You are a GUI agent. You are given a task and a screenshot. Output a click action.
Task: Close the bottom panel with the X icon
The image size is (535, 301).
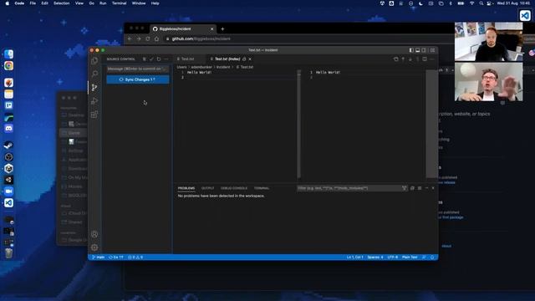pos(433,188)
